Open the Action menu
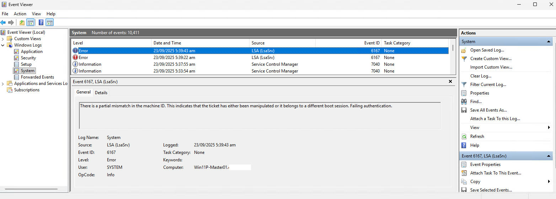 (x=20, y=14)
